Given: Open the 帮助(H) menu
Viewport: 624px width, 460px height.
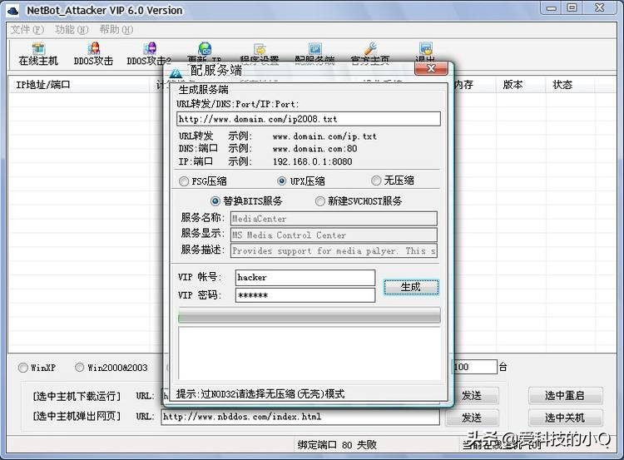Looking at the screenshot, I should tap(116, 29).
